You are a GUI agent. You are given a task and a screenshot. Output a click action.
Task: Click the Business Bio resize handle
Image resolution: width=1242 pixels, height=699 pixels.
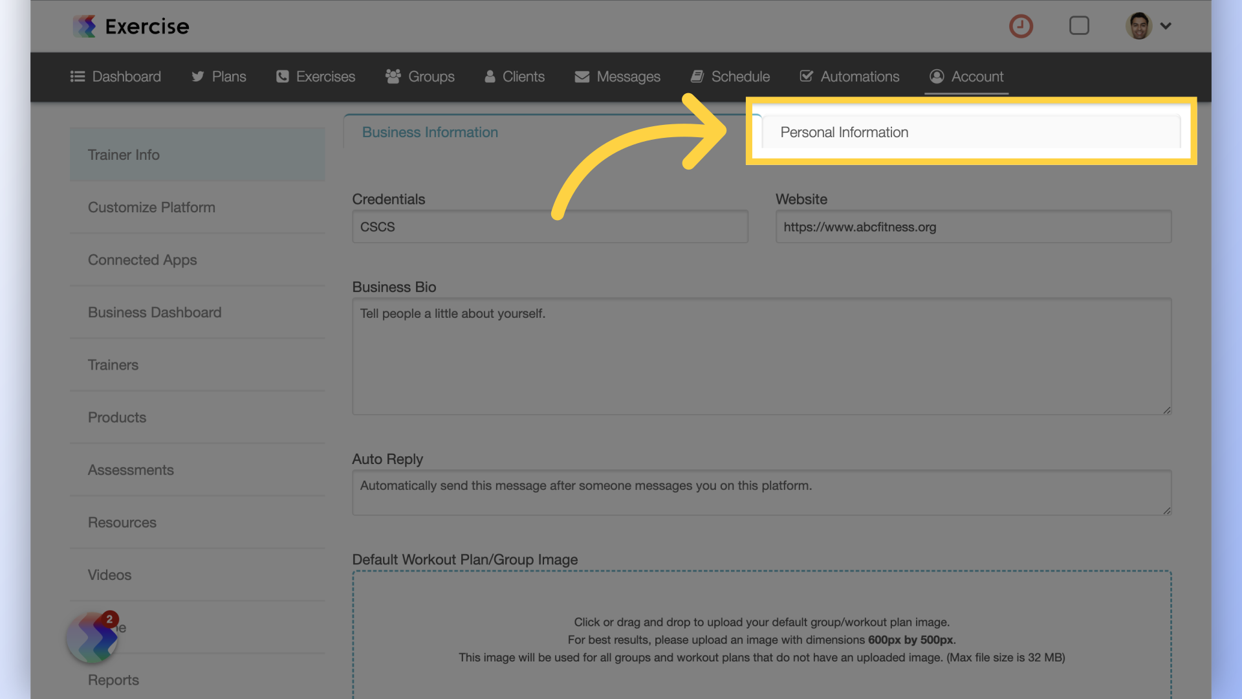[1166, 410]
